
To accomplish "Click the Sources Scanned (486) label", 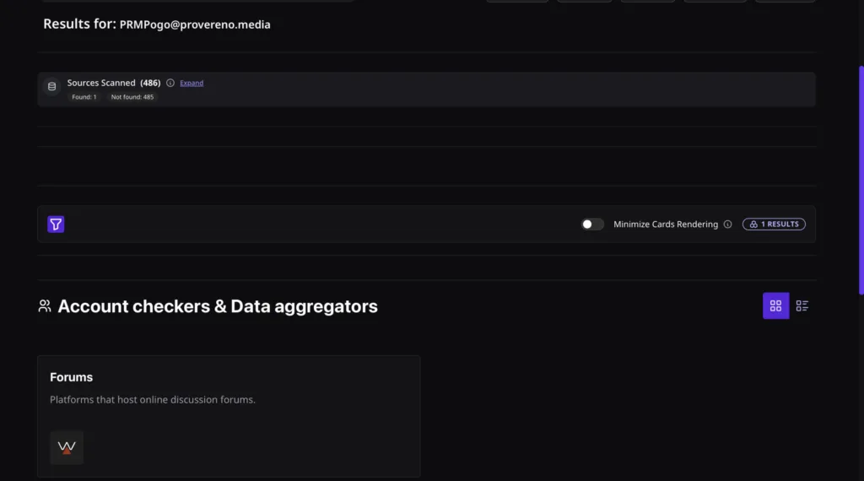I will (114, 83).
